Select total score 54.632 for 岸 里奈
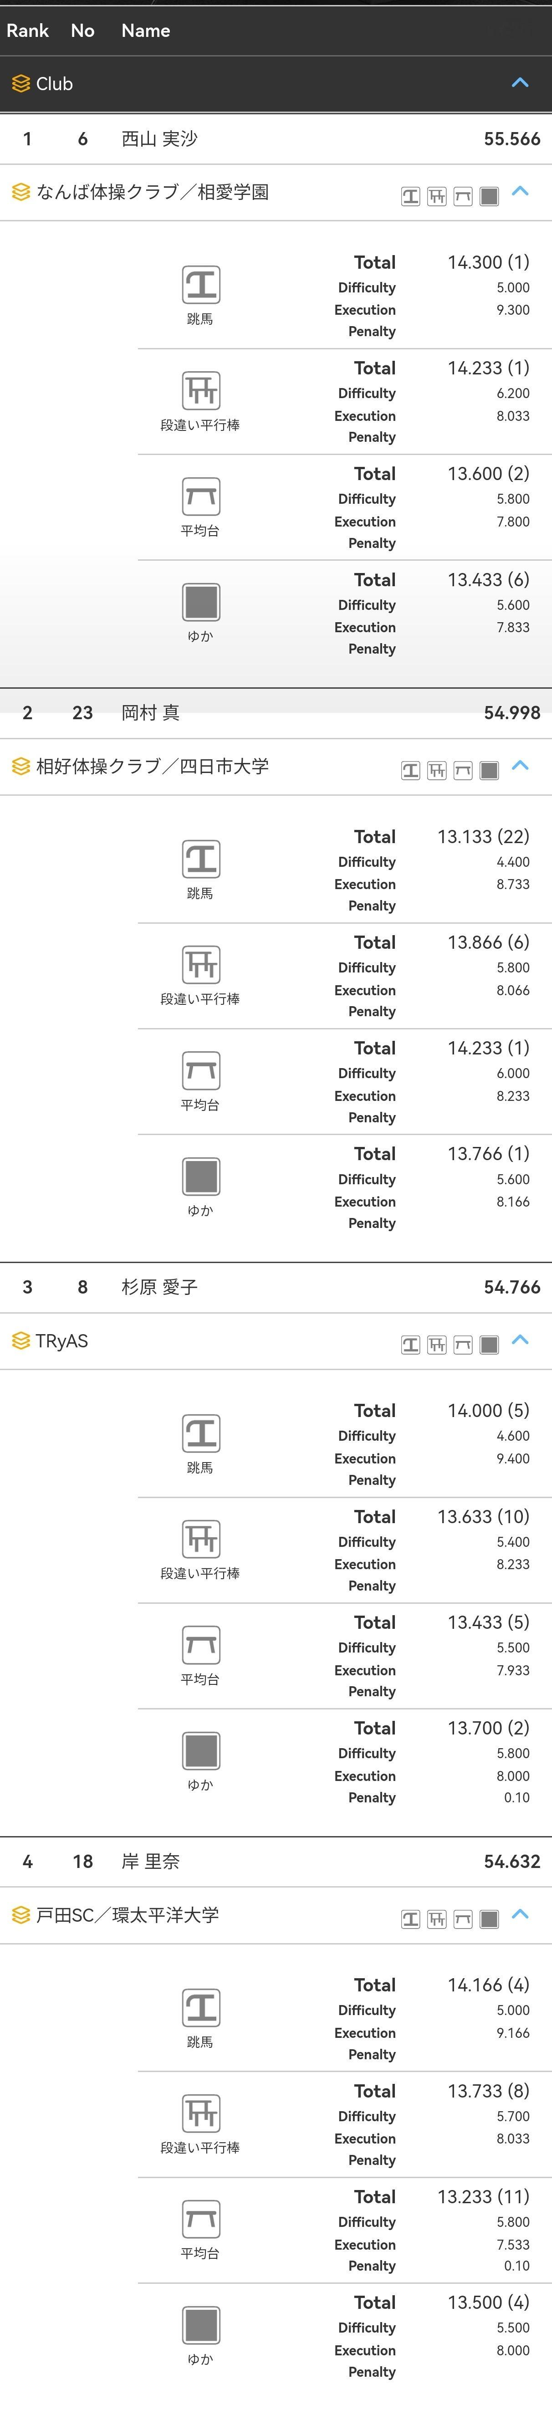 click(x=512, y=1862)
